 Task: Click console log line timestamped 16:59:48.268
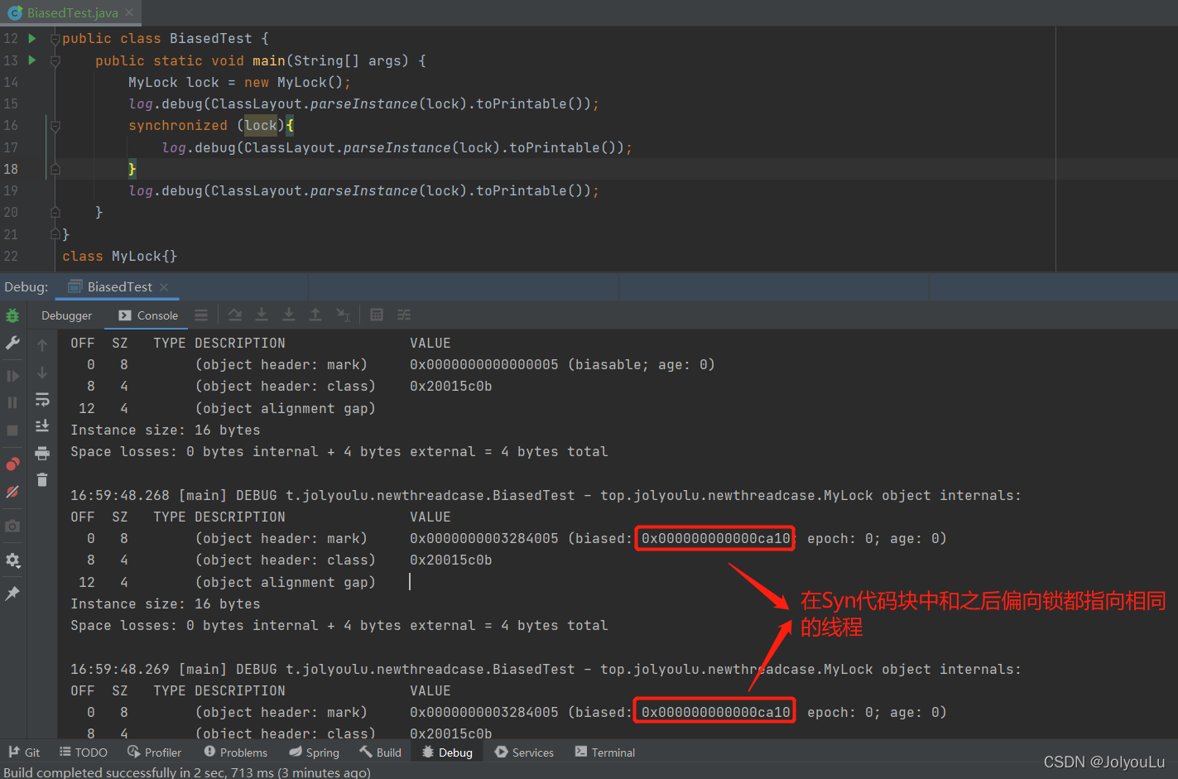coord(546,495)
